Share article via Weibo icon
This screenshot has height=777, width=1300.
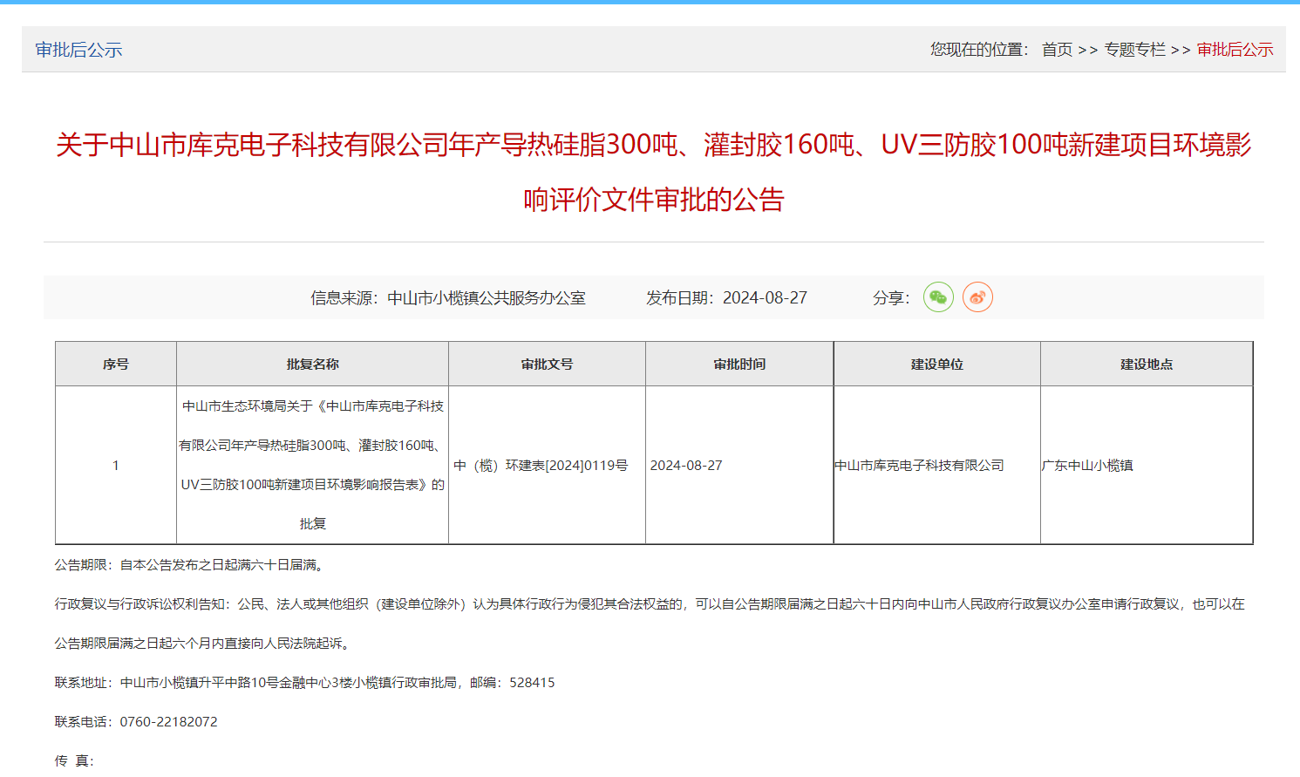pyautogui.click(x=977, y=297)
